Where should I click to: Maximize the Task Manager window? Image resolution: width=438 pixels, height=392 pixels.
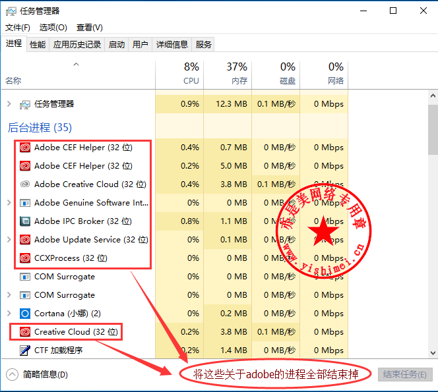point(393,11)
